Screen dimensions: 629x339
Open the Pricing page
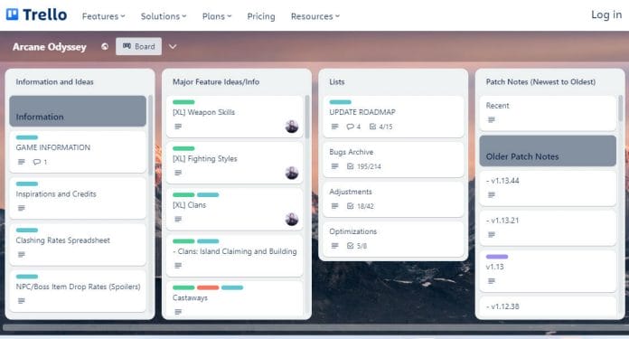261,16
